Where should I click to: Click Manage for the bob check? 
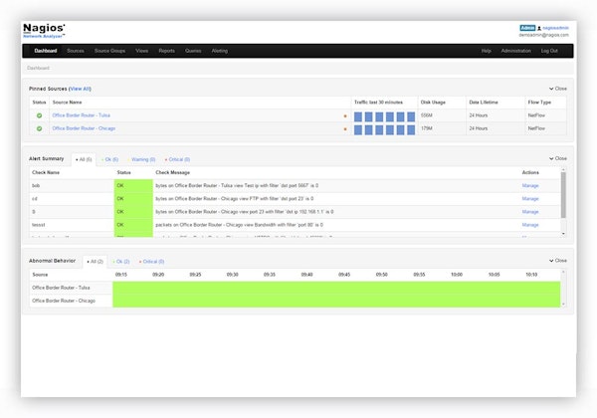point(530,184)
